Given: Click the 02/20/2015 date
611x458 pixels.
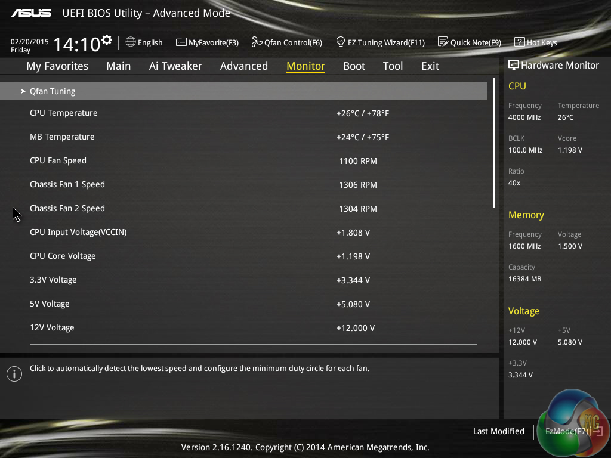Looking at the screenshot, I should click(x=30, y=41).
